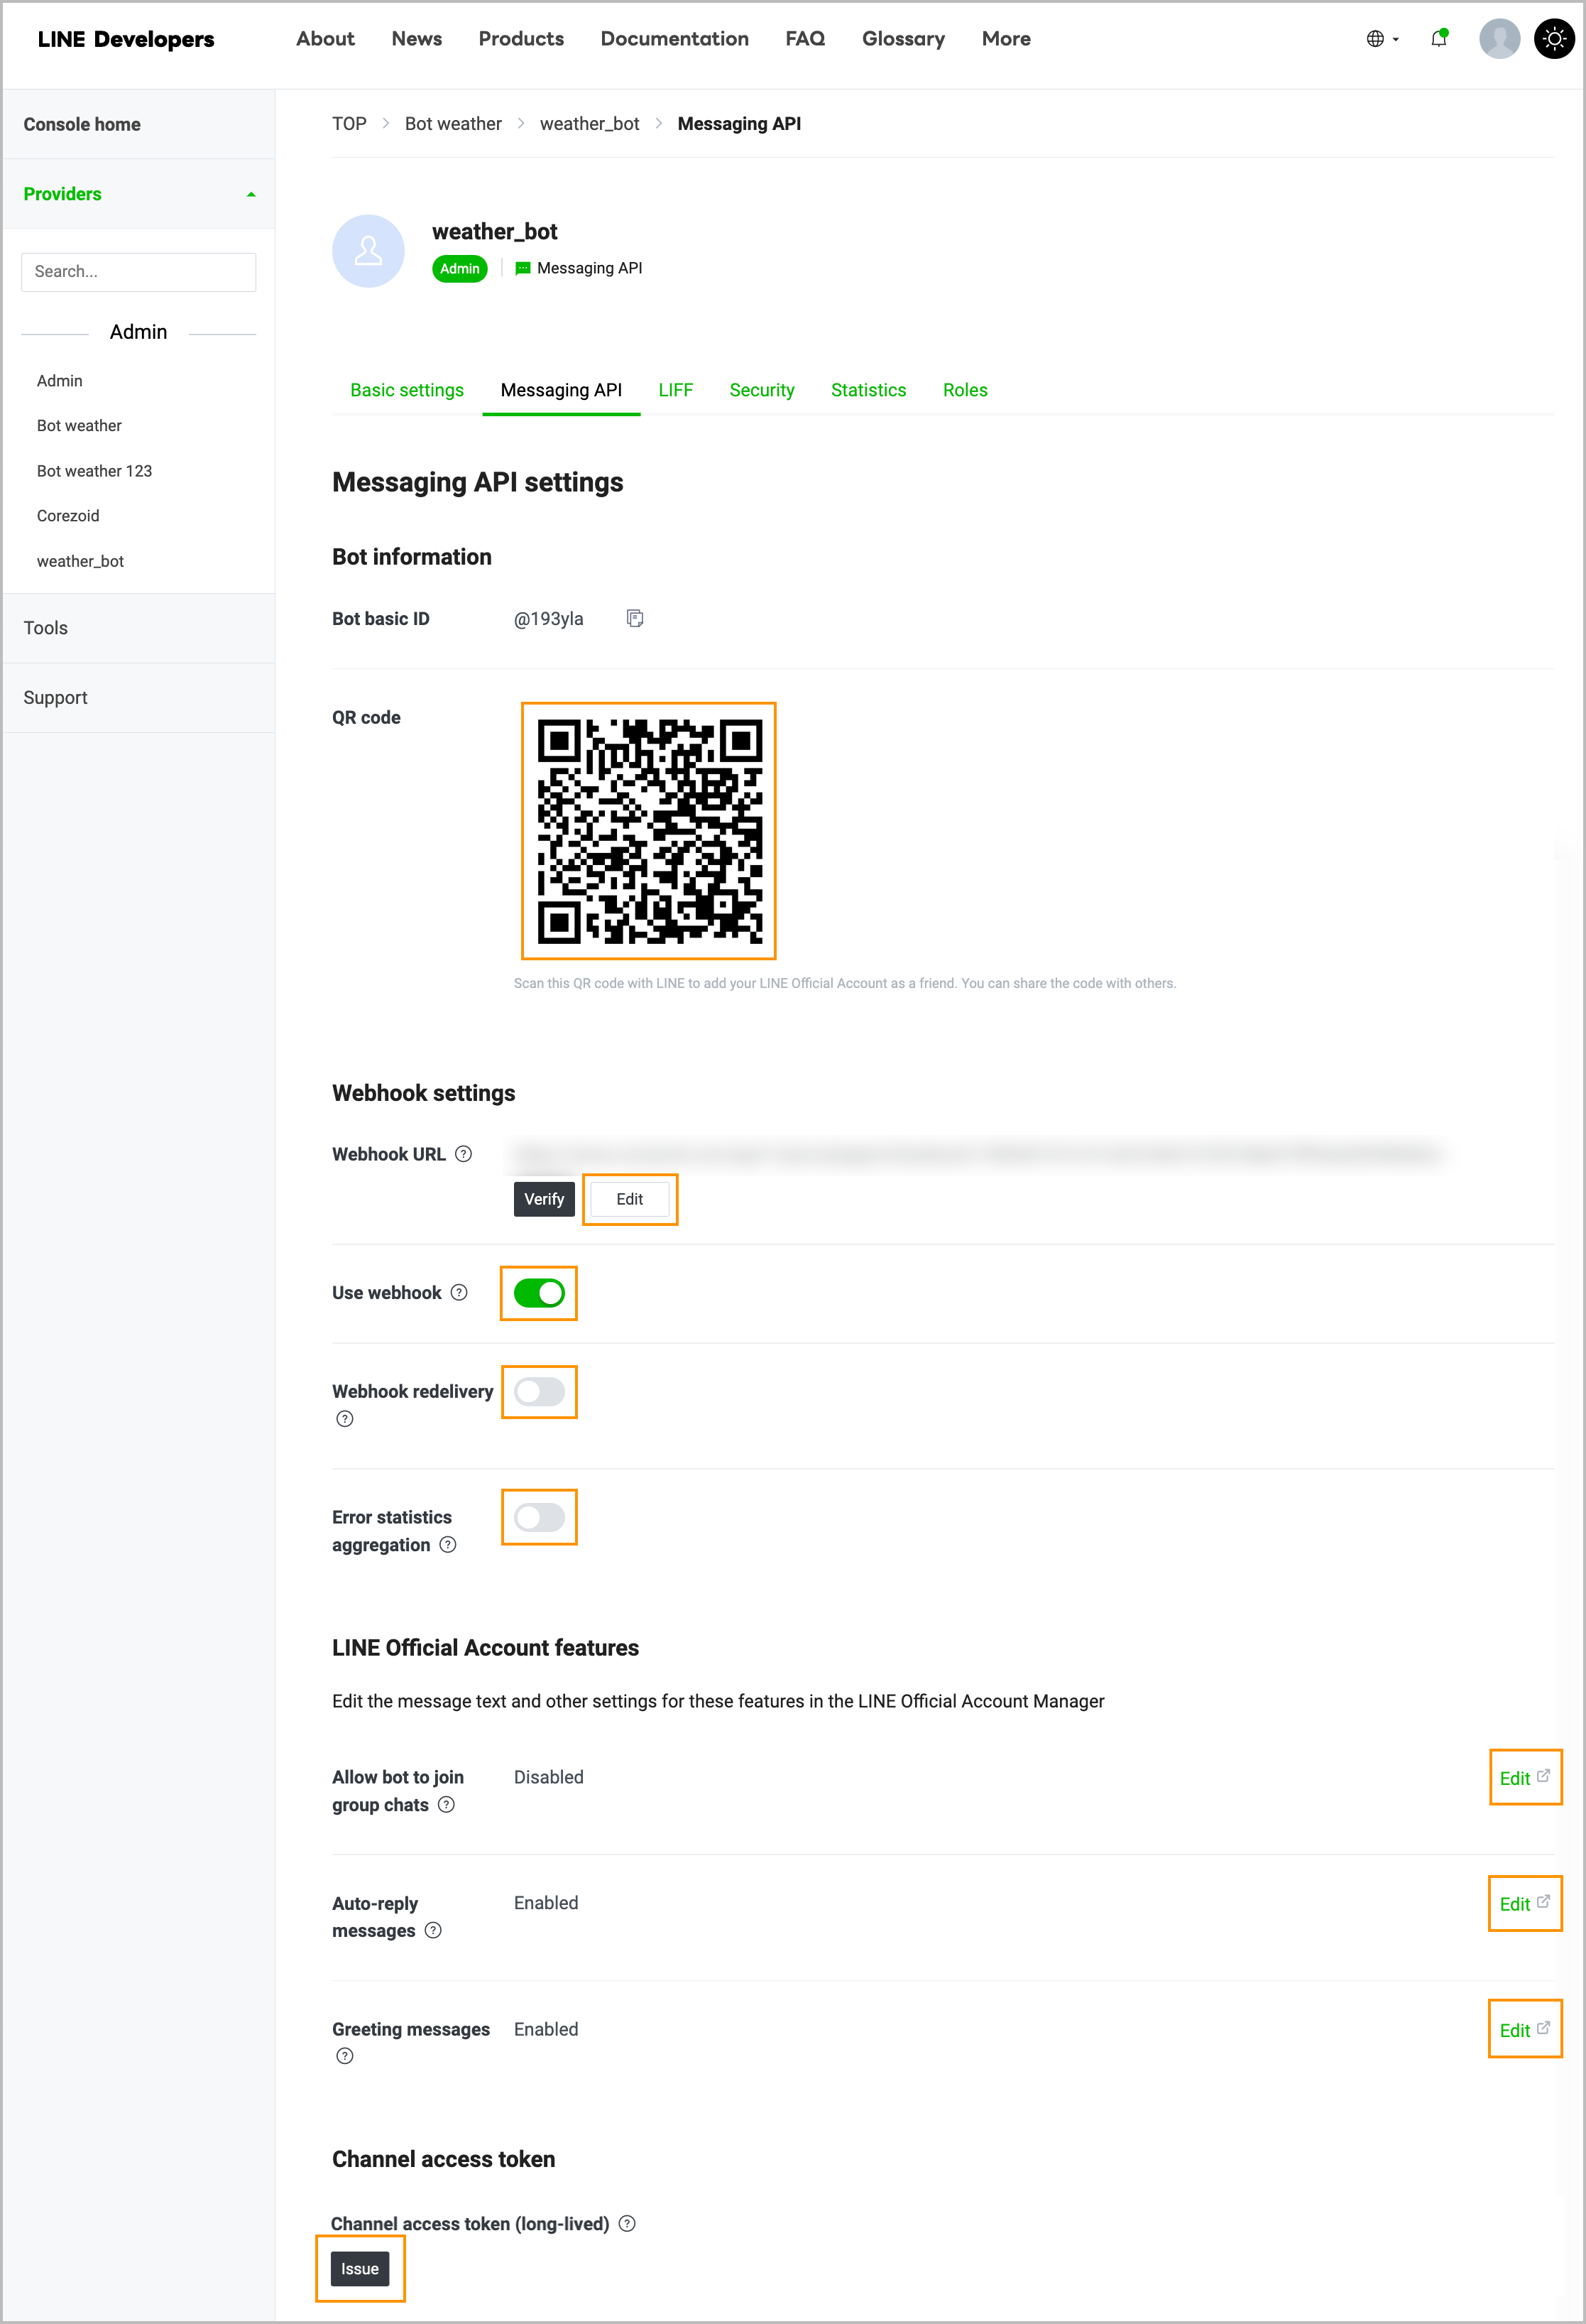The width and height of the screenshot is (1586, 2324).
Task: Focus the providers Search field
Action: point(139,272)
